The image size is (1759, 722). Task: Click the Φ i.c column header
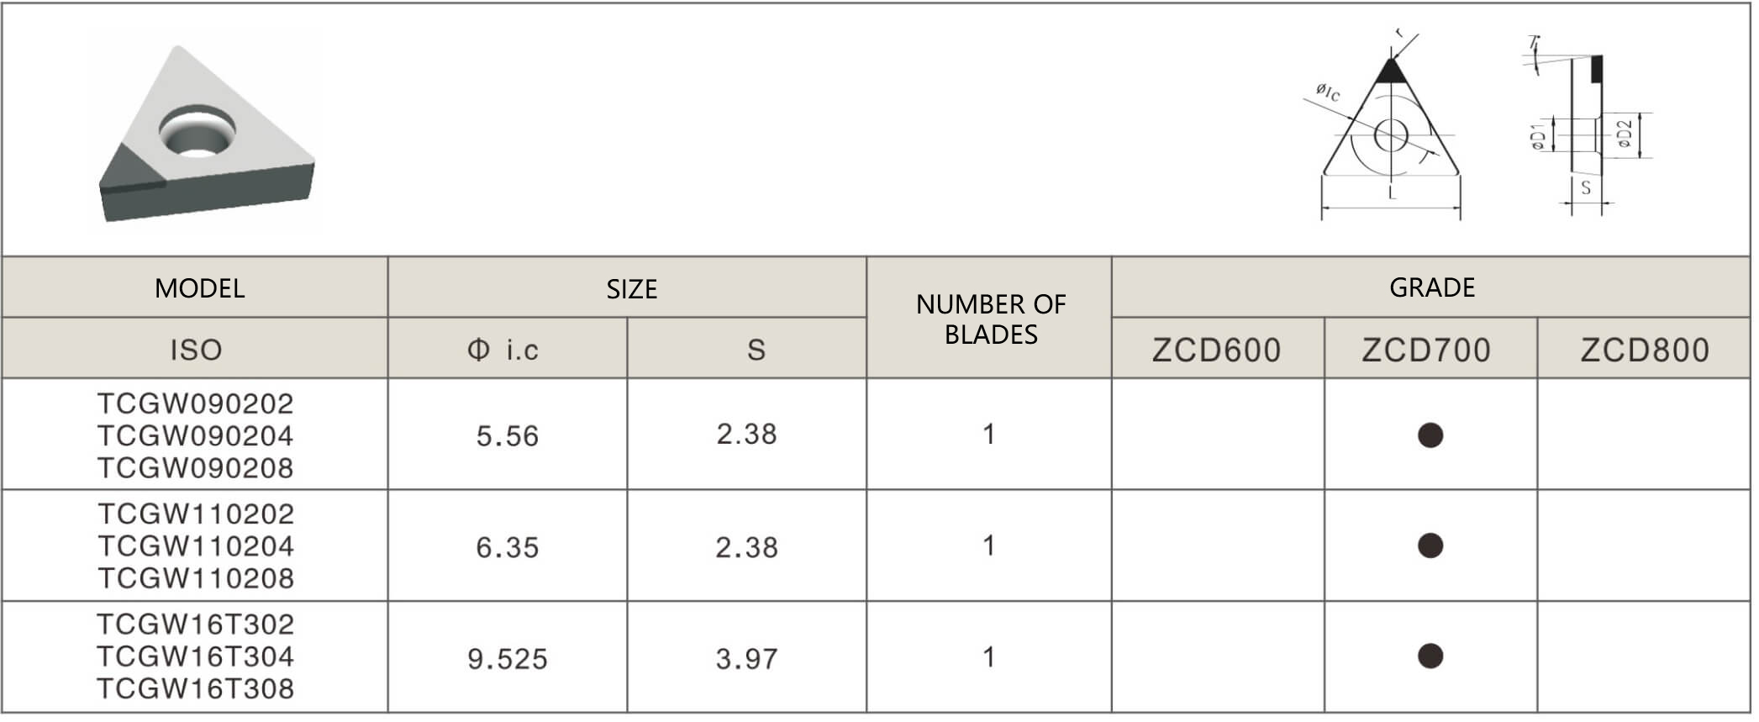503,350
